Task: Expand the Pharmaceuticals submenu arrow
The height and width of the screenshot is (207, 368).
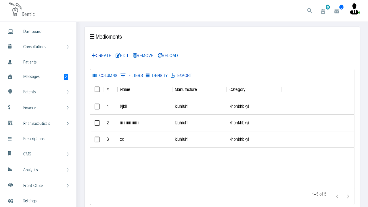Action: tap(68, 124)
